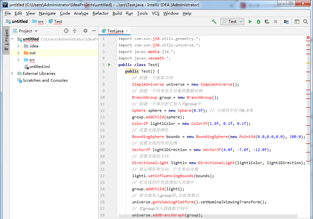Collapse all nodes in Project view

pyautogui.click(x=75, y=31)
